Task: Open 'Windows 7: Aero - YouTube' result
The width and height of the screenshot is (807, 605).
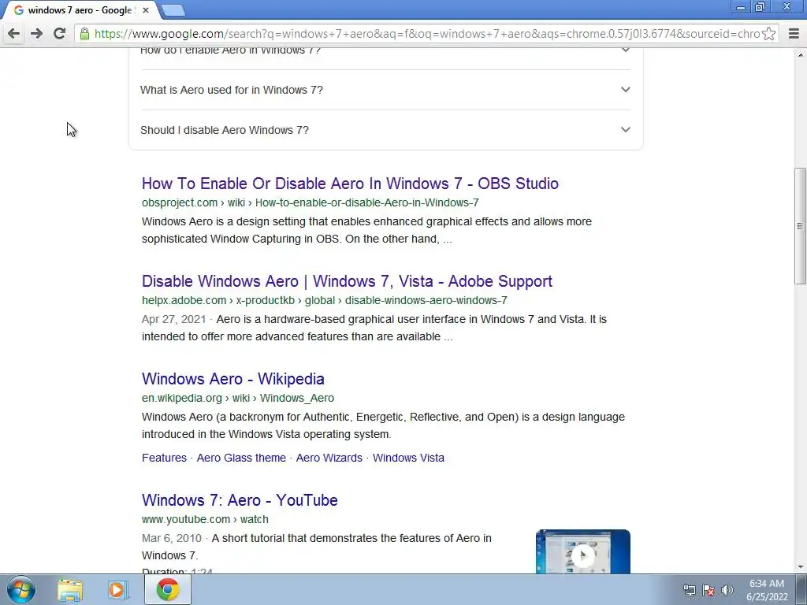Action: tap(240, 500)
